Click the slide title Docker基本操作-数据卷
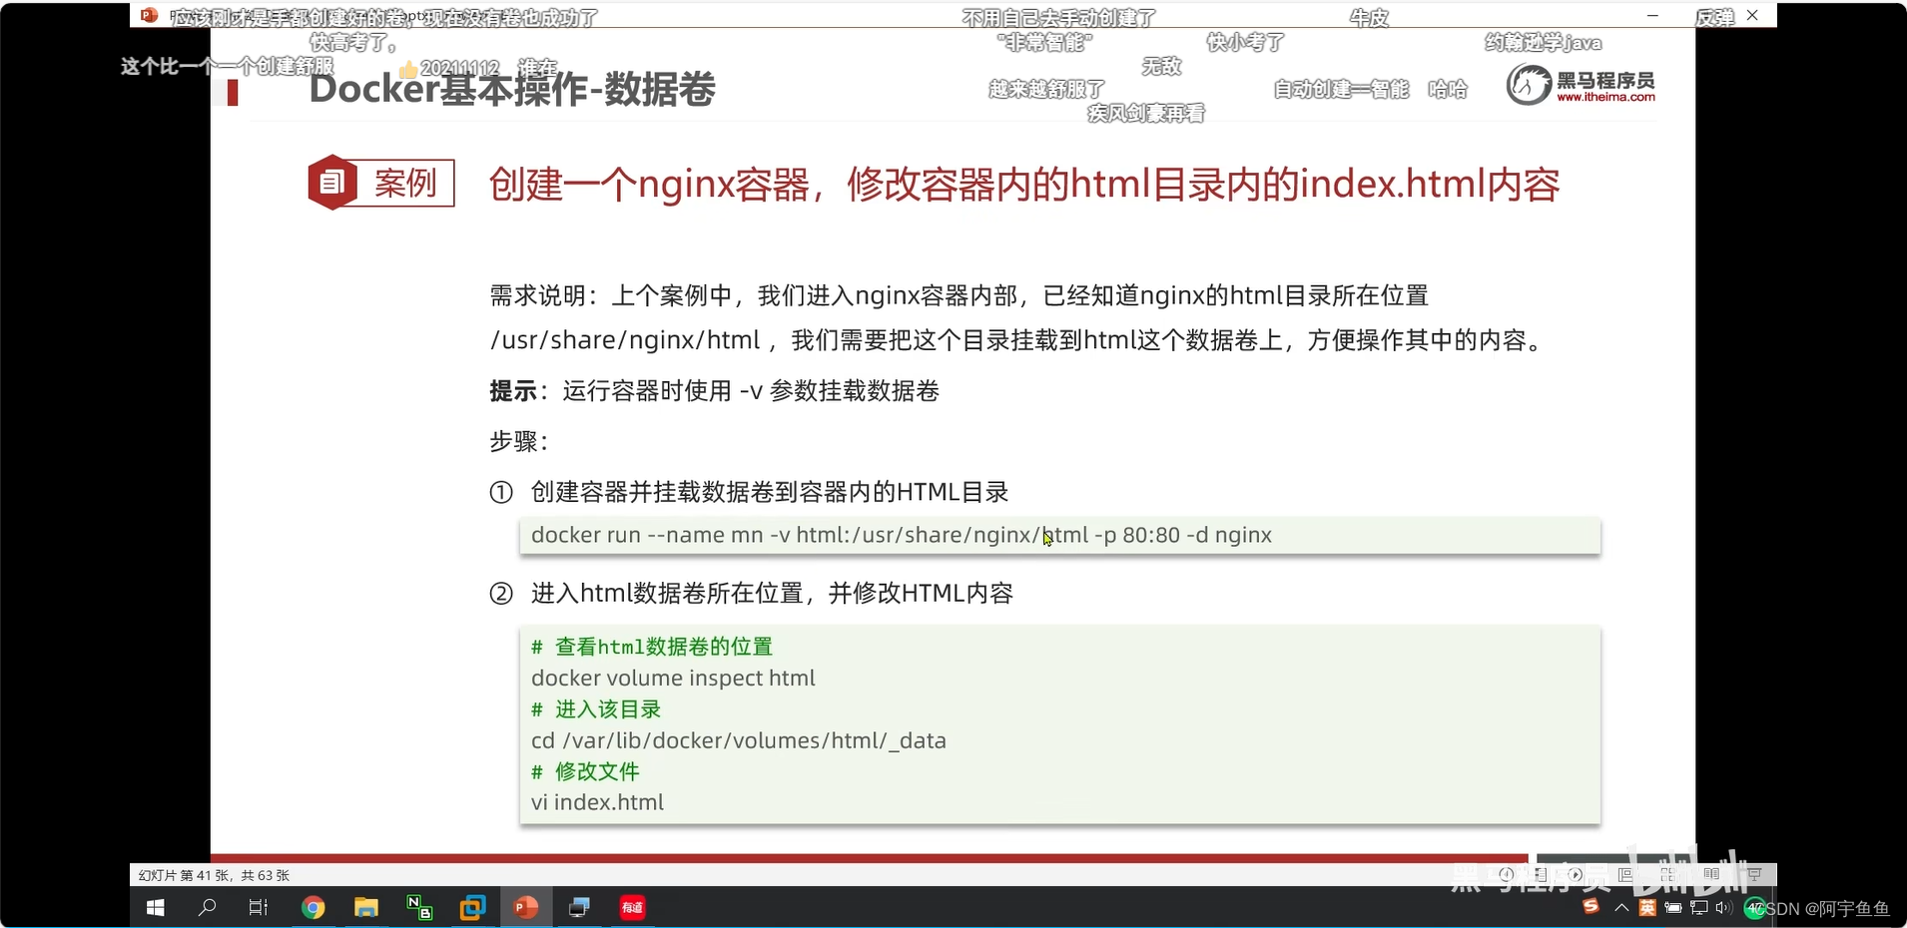 [x=512, y=89]
